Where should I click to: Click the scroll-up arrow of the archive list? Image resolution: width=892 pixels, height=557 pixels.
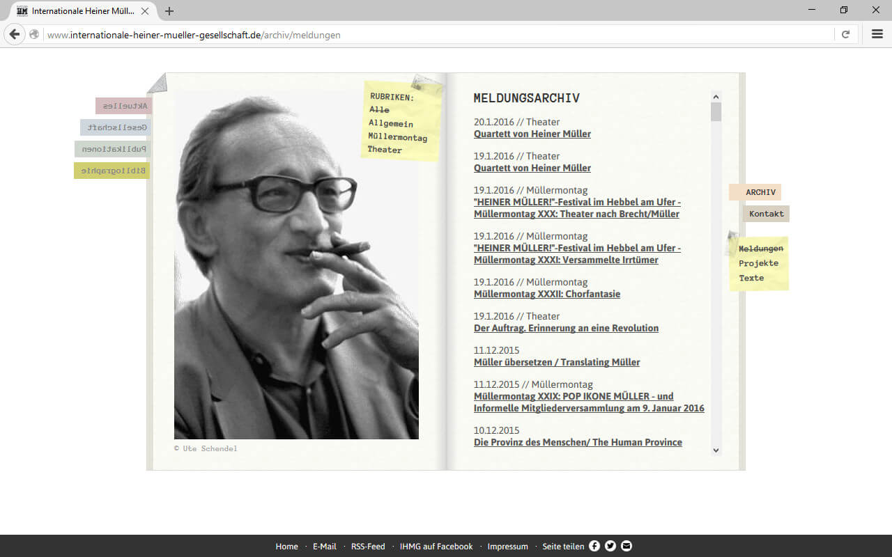point(716,96)
